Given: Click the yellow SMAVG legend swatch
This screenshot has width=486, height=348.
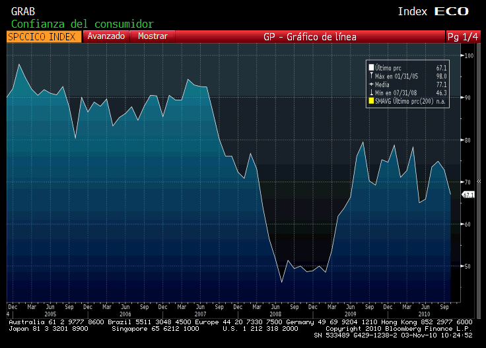Looking at the screenshot, I should pyautogui.click(x=371, y=101).
